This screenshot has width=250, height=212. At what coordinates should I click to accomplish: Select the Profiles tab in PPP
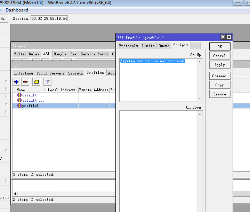click(x=95, y=73)
